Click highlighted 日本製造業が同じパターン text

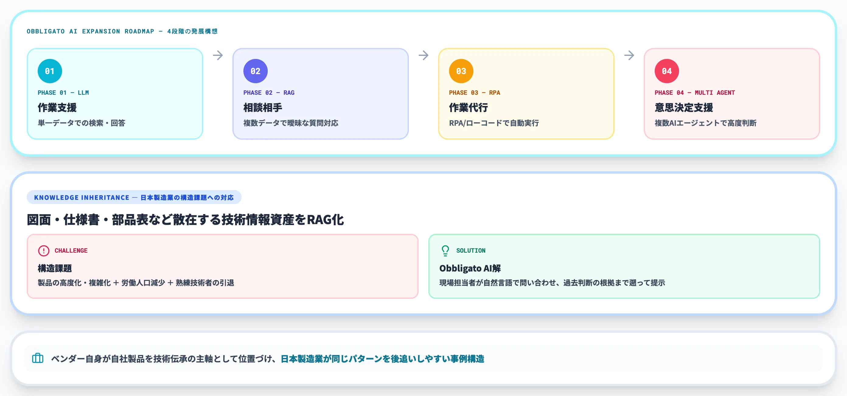click(x=382, y=359)
